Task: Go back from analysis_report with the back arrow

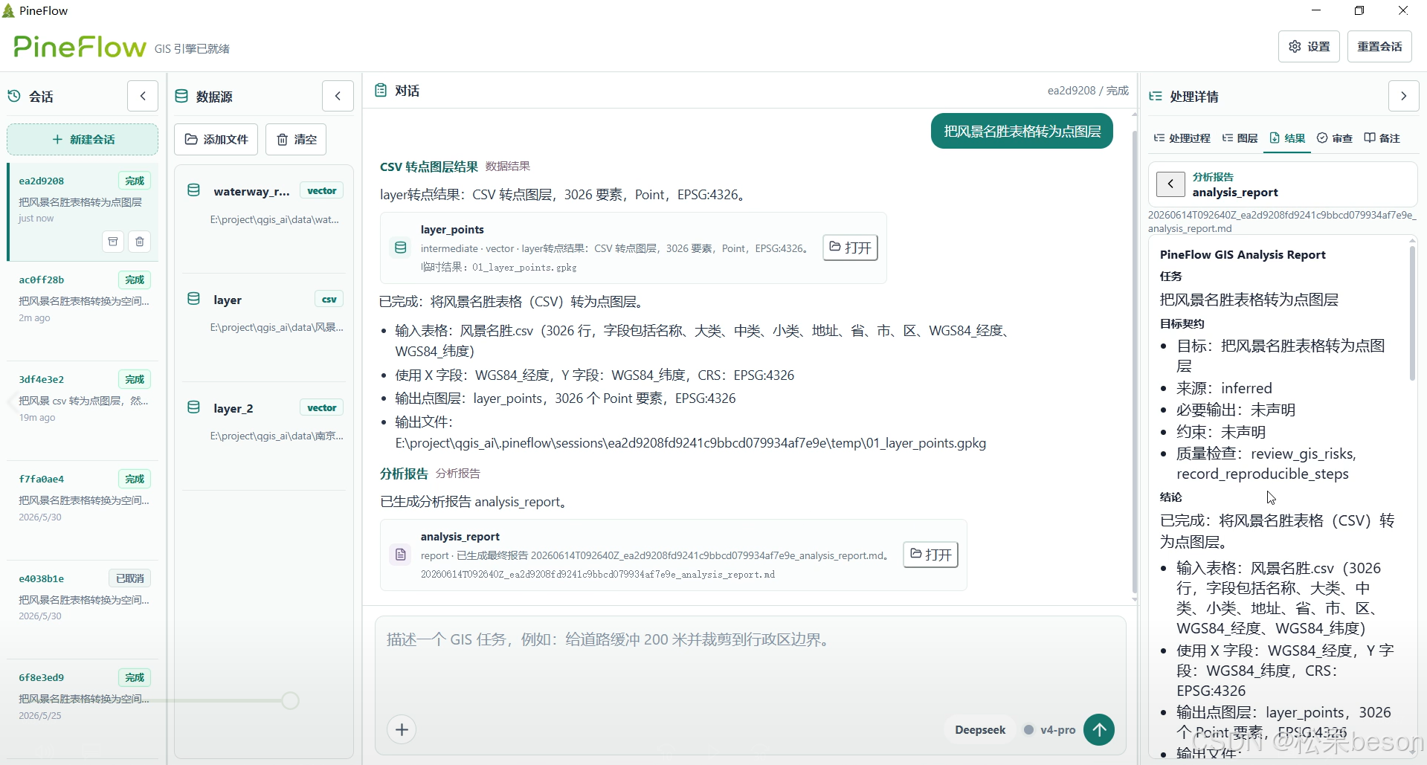Action: pyautogui.click(x=1170, y=184)
